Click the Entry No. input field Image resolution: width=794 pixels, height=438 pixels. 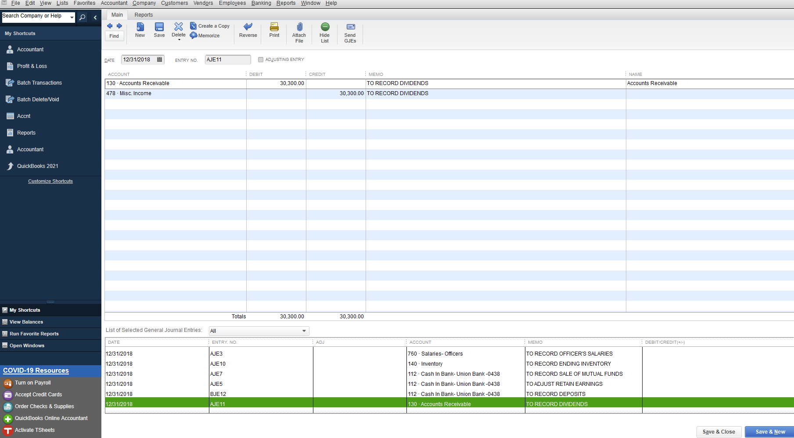(227, 60)
